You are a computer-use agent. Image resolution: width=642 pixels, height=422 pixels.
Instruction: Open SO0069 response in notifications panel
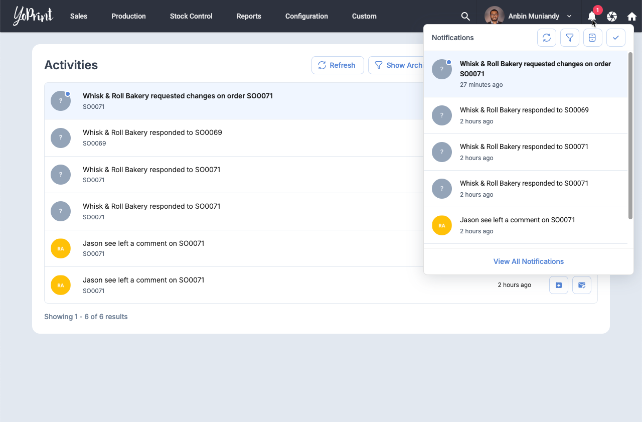click(x=524, y=115)
